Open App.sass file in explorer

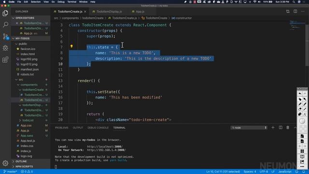click(x=27, y=136)
